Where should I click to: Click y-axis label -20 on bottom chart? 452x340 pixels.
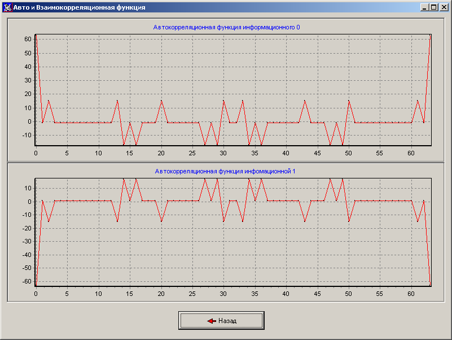tap(27, 228)
